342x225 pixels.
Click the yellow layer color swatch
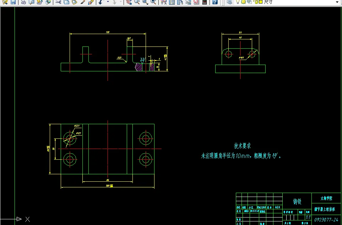point(261,2)
